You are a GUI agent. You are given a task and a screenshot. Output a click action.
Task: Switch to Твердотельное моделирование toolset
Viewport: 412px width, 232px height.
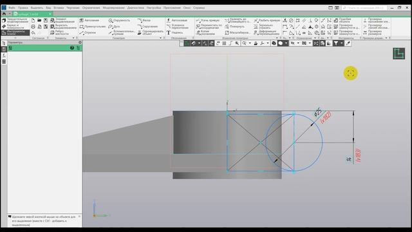(x=15, y=20)
